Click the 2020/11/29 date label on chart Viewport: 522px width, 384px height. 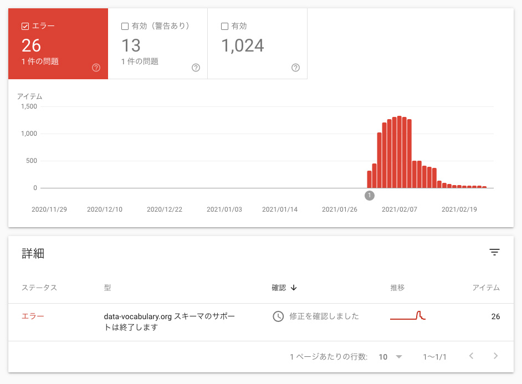coord(49,209)
